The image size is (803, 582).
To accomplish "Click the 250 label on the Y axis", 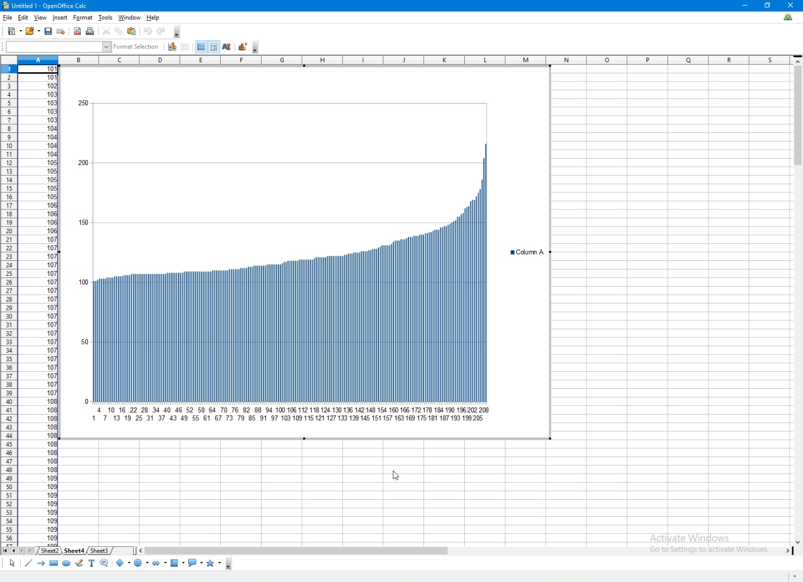I will click(x=83, y=103).
